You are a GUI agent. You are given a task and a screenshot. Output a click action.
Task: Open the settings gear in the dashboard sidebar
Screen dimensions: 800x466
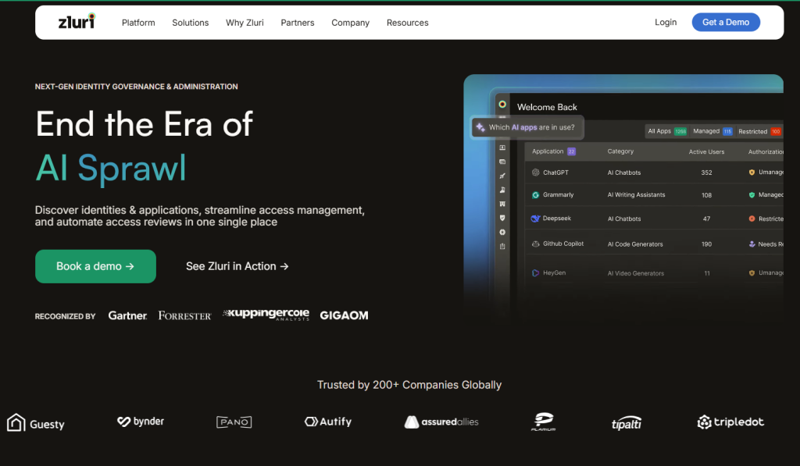pos(502,231)
